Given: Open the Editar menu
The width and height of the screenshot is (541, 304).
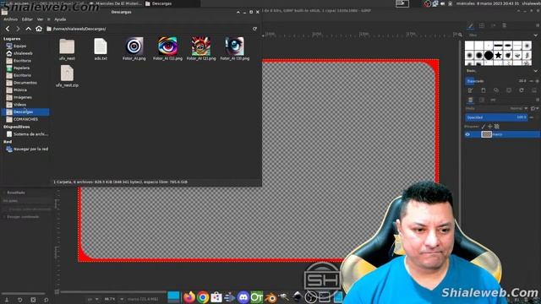Looking at the screenshot, I should coord(27,19).
